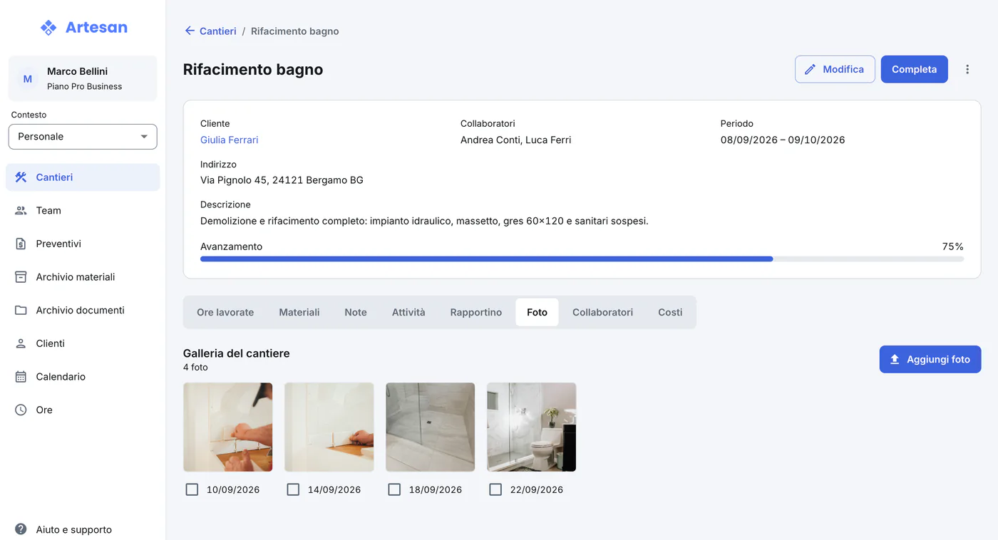Click the '4 foto' gallery count
Screen dimensions: 998x540
tap(195, 368)
